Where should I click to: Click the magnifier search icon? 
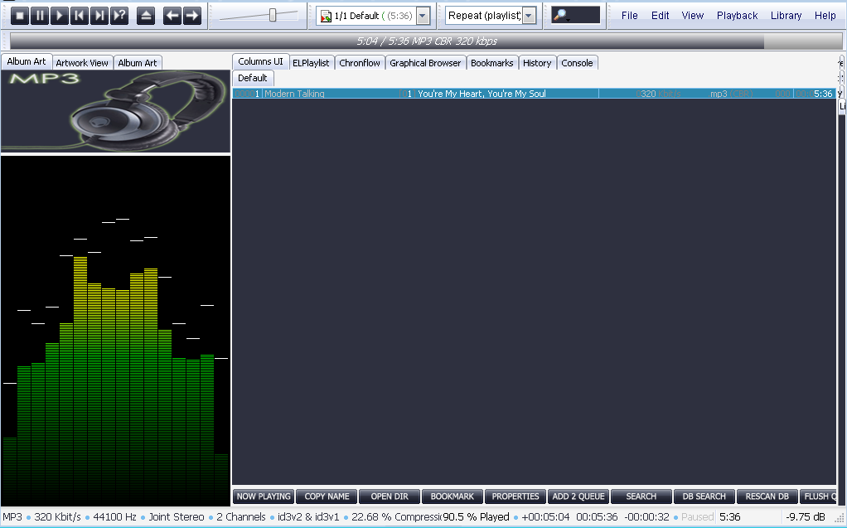click(x=560, y=15)
